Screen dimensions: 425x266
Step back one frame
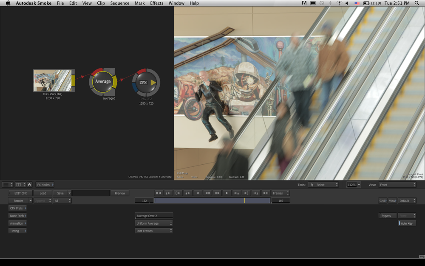(207, 193)
